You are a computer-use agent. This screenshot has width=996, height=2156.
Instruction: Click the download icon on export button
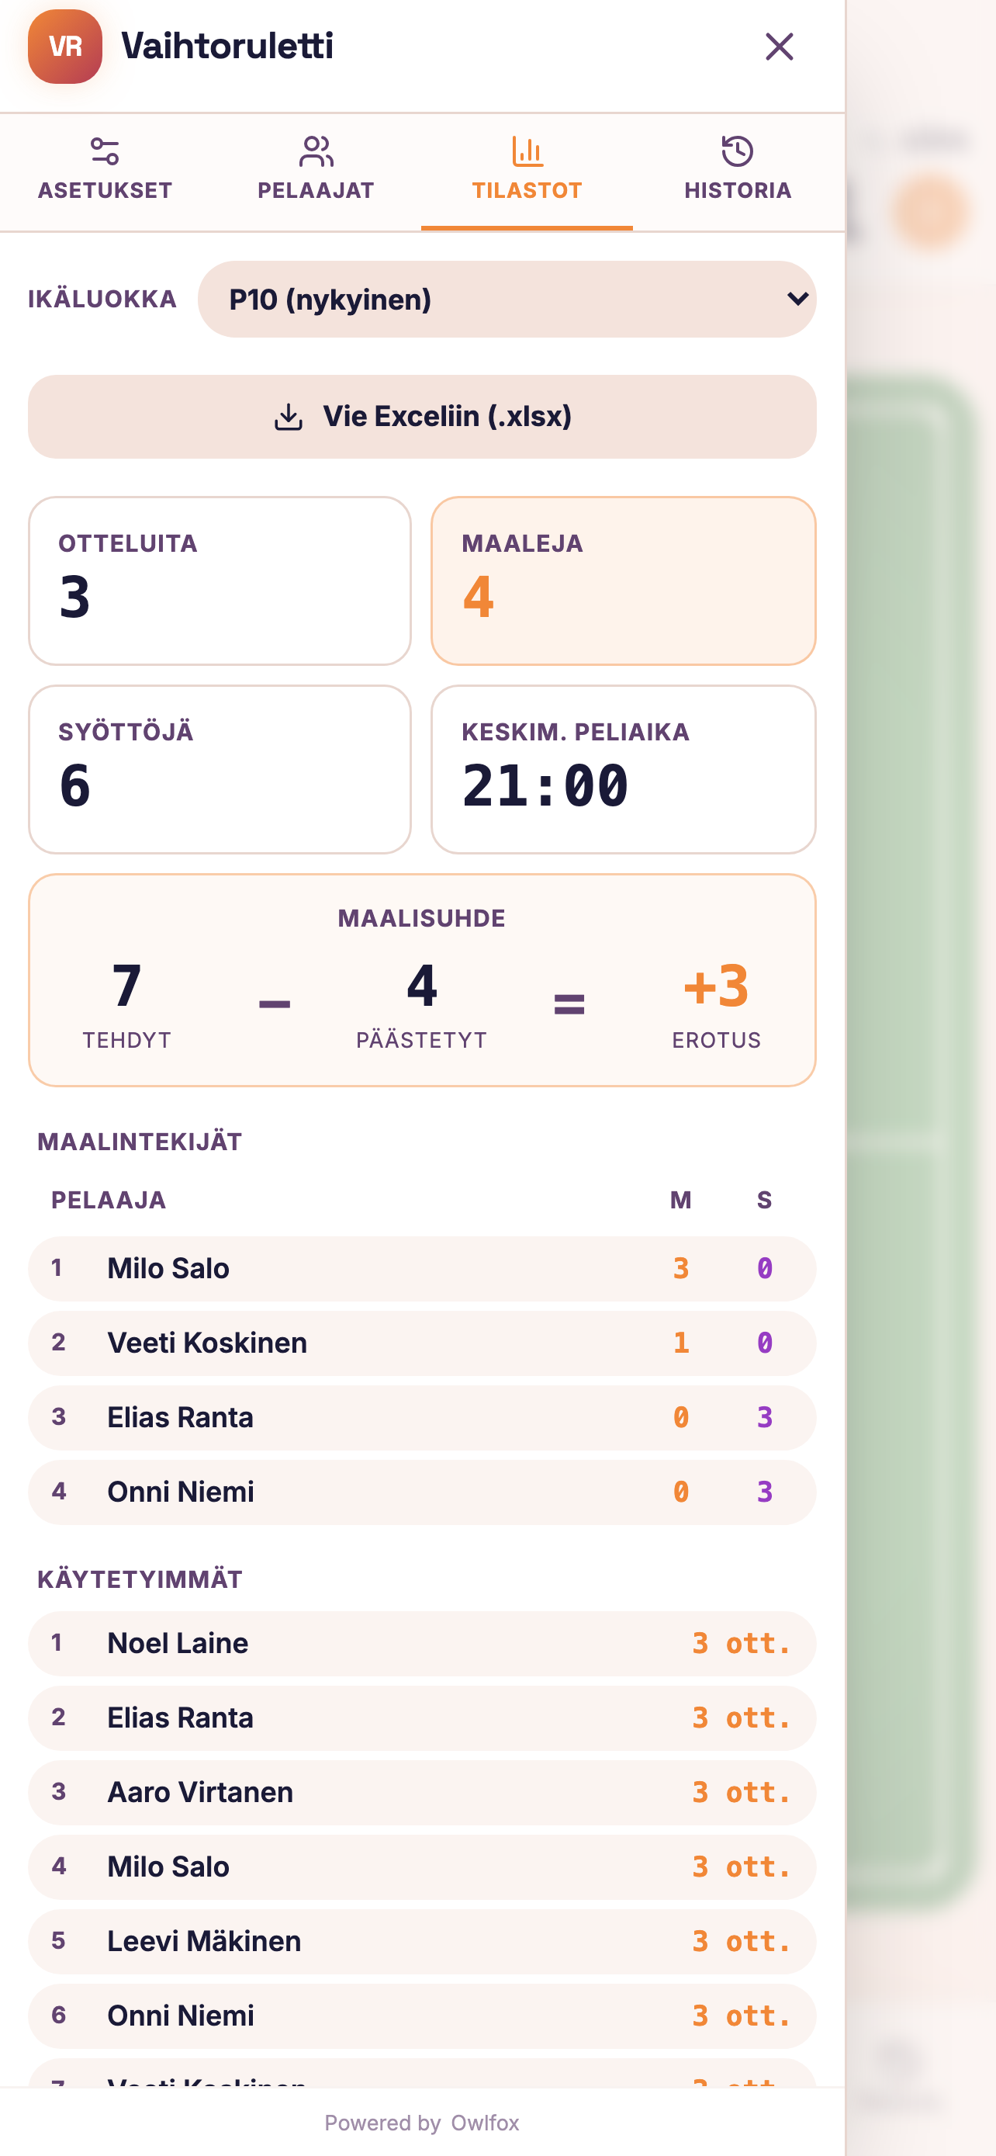click(x=289, y=417)
